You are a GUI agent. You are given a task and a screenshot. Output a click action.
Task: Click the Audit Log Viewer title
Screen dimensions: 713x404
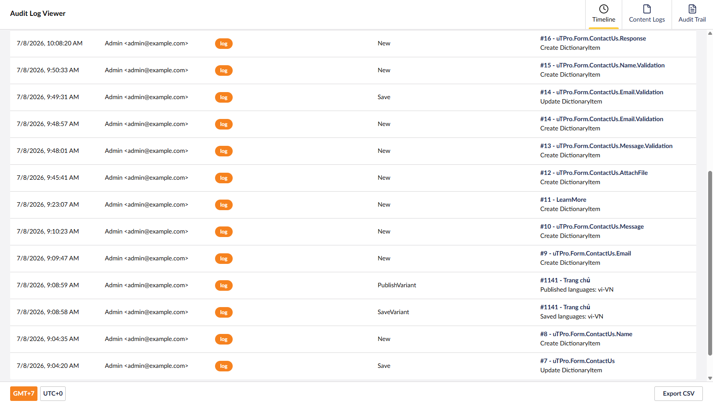coord(38,13)
